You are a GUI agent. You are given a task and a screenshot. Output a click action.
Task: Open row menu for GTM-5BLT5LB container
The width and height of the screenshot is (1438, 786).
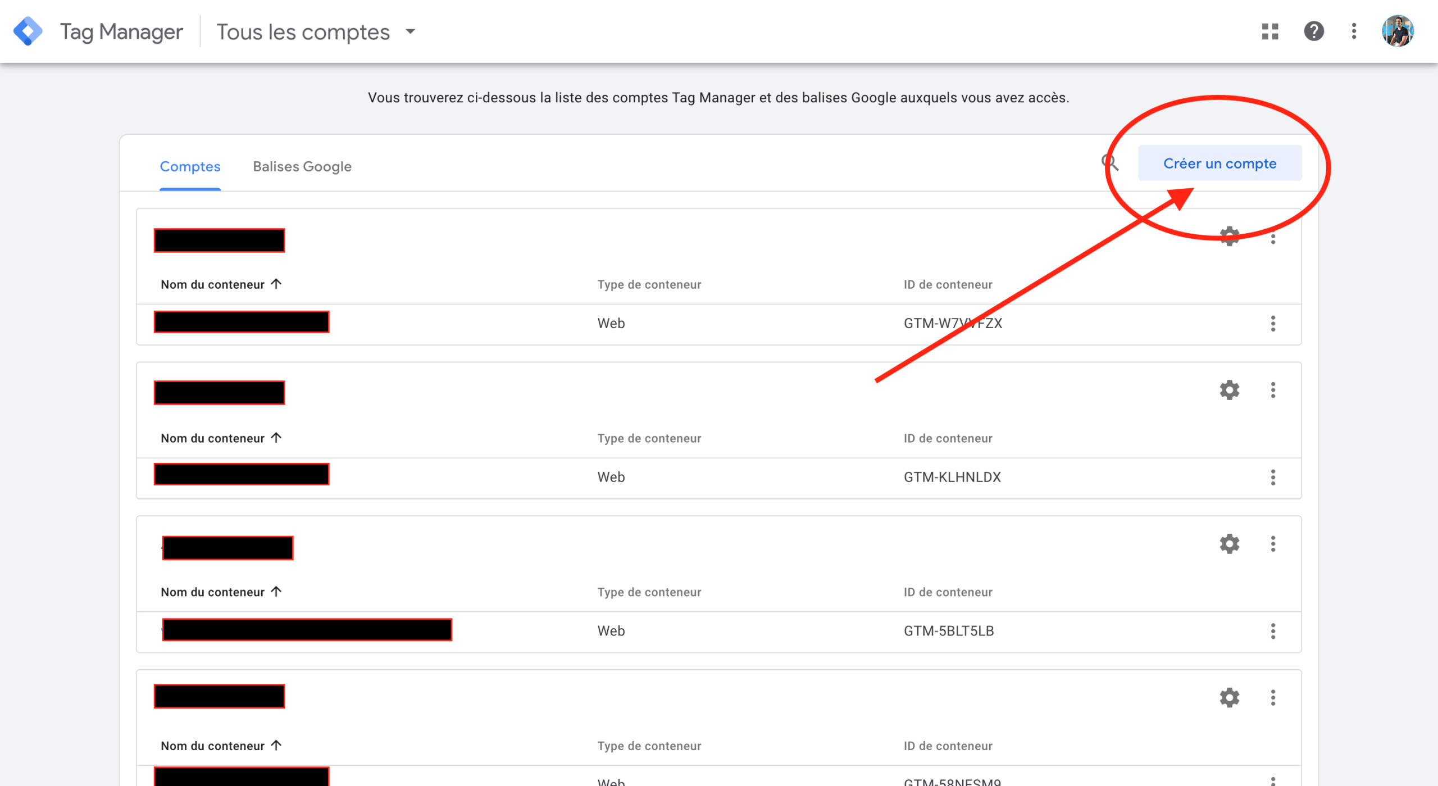coord(1273,631)
